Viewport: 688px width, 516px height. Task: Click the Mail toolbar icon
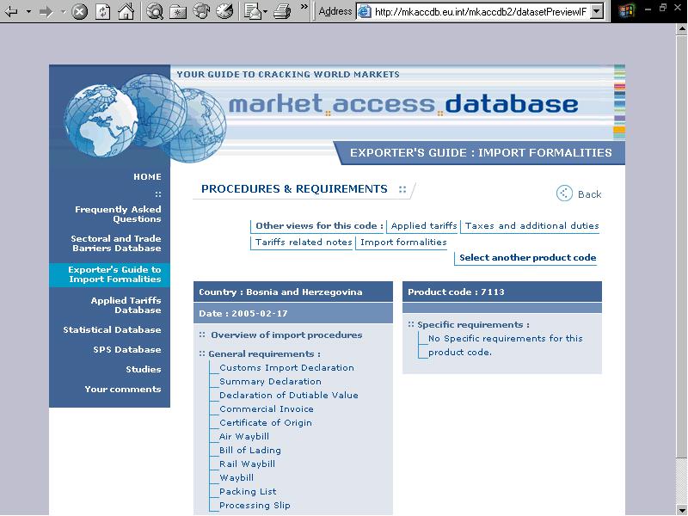(x=253, y=11)
